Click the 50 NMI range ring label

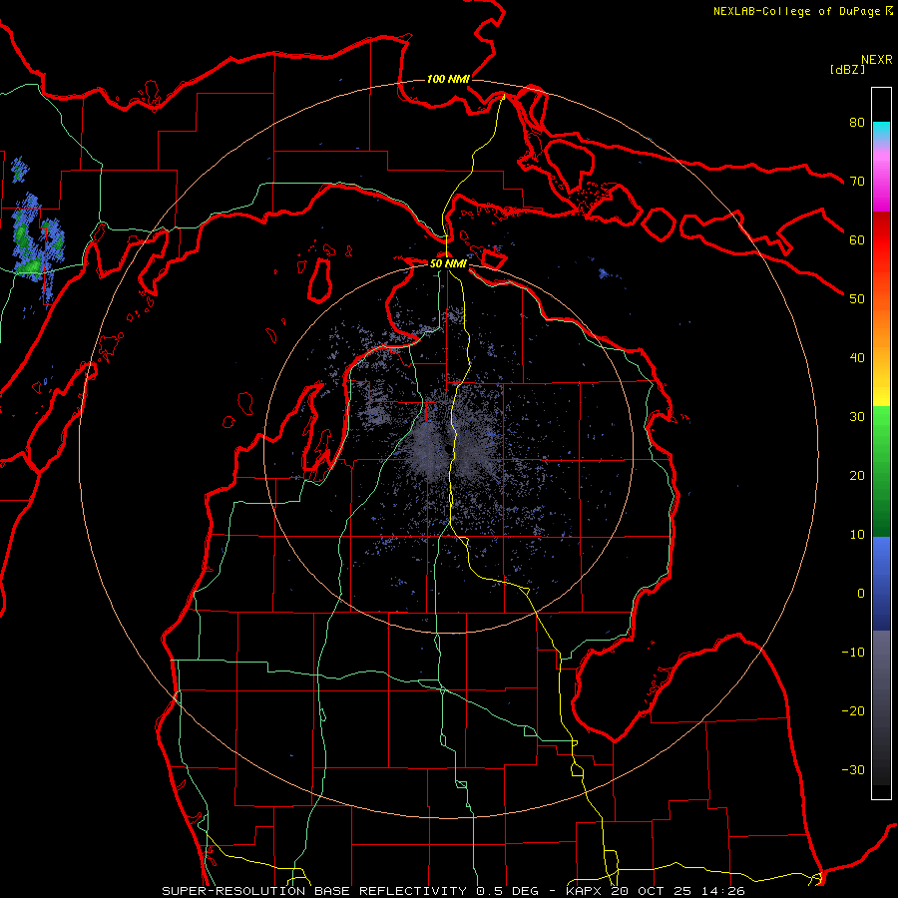[448, 263]
